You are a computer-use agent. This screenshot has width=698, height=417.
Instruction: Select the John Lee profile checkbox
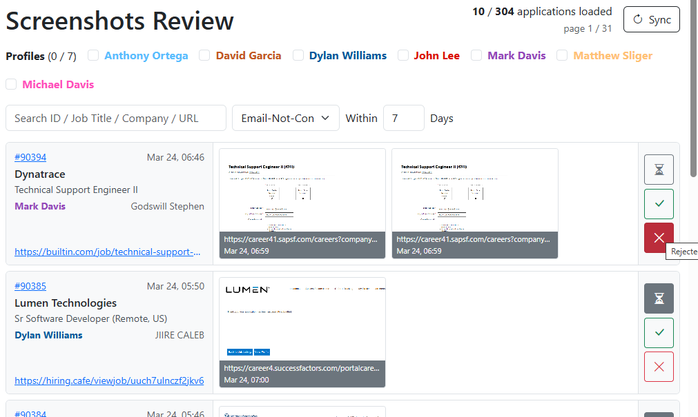[x=403, y=55]
